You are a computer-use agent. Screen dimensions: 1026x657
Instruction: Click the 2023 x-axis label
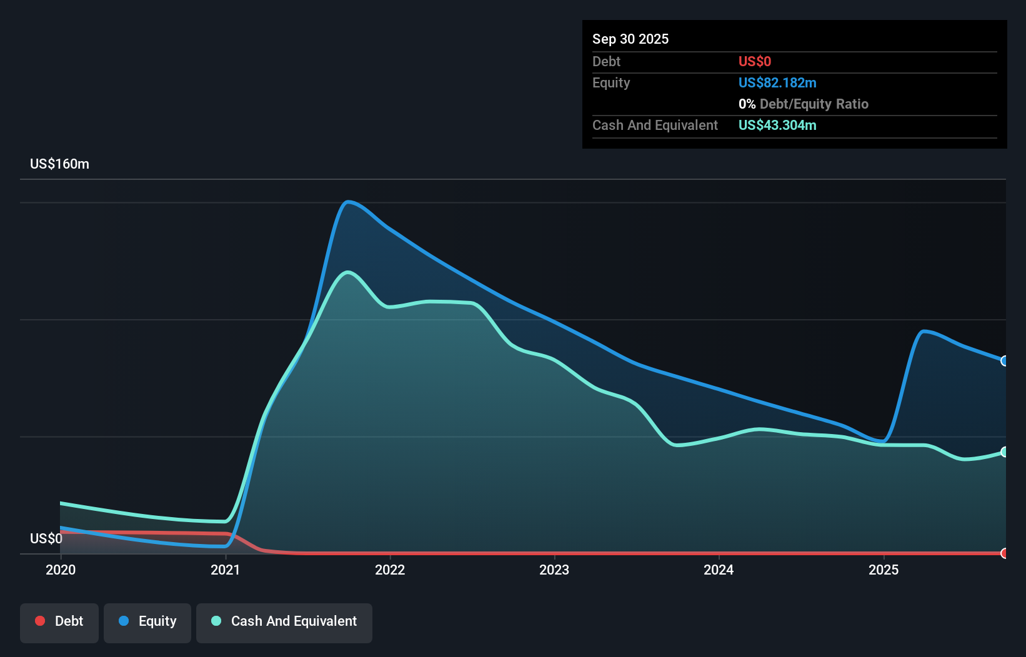tap(554, 570)
